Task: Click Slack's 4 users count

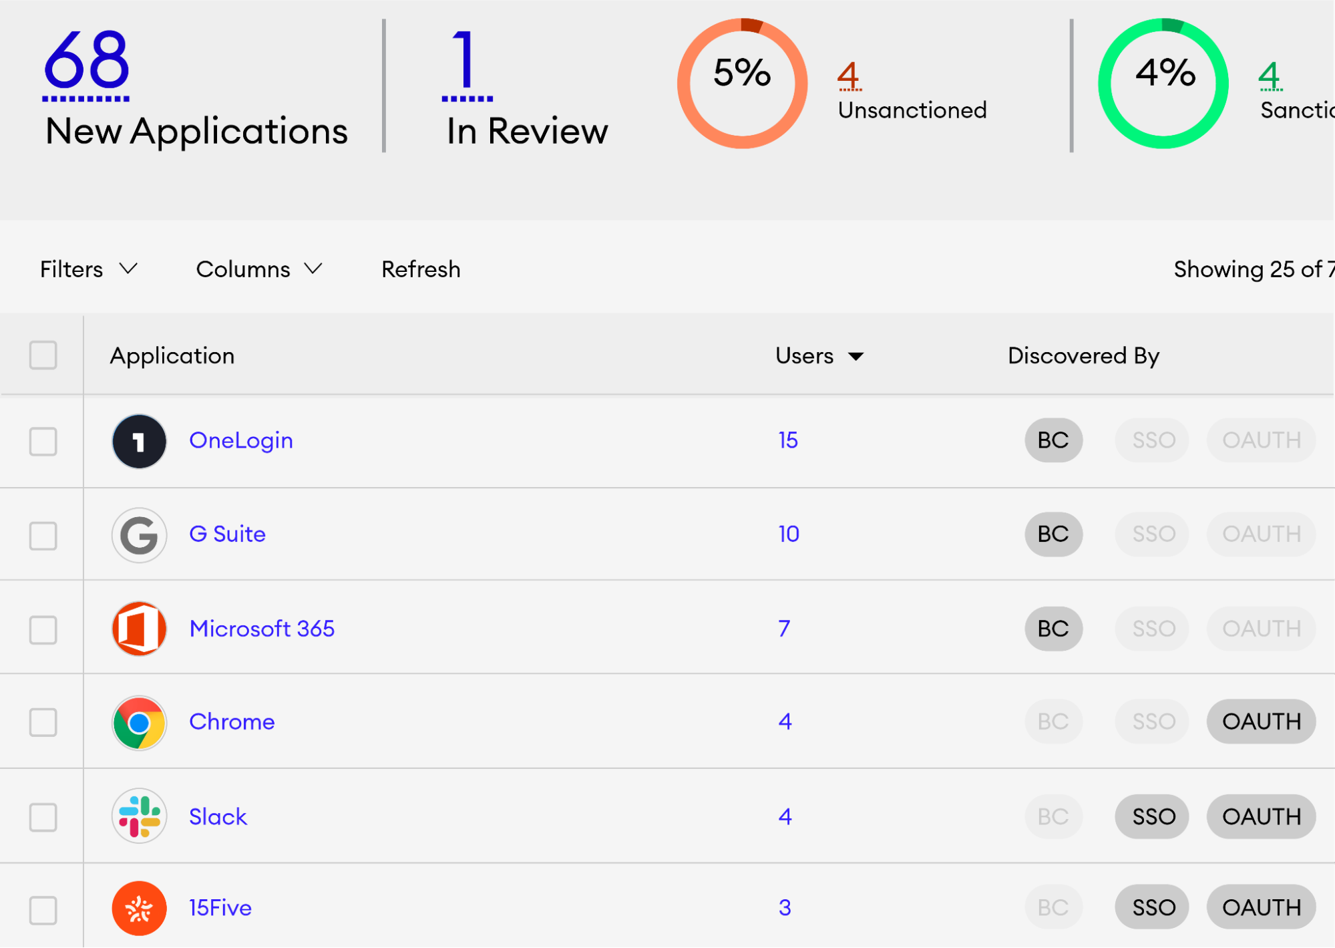Action: pyautogui.click(x=785, y=816)
